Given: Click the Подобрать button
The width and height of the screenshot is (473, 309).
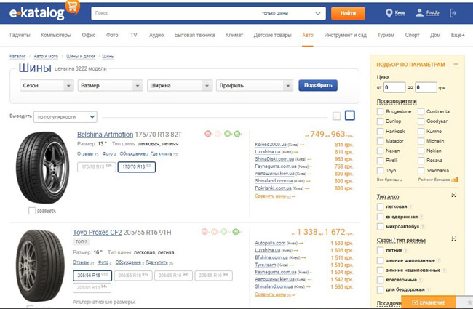Looking at the screenshot, I should 318,85.
